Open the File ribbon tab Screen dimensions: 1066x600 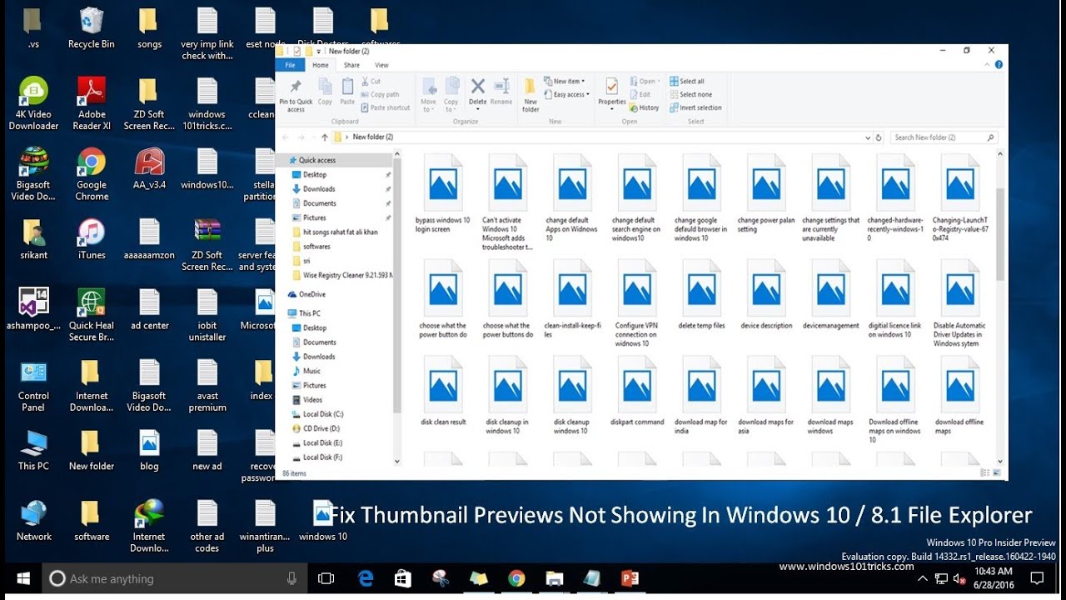click(x=290, y=65)
